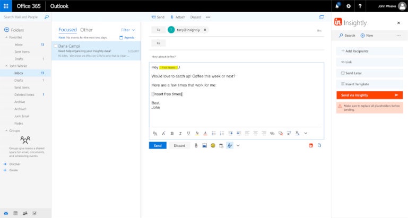Switch to the Other inbox tab
Image resolution: width=408 pixels, height=218 pixels.
[x=86, y=30]
